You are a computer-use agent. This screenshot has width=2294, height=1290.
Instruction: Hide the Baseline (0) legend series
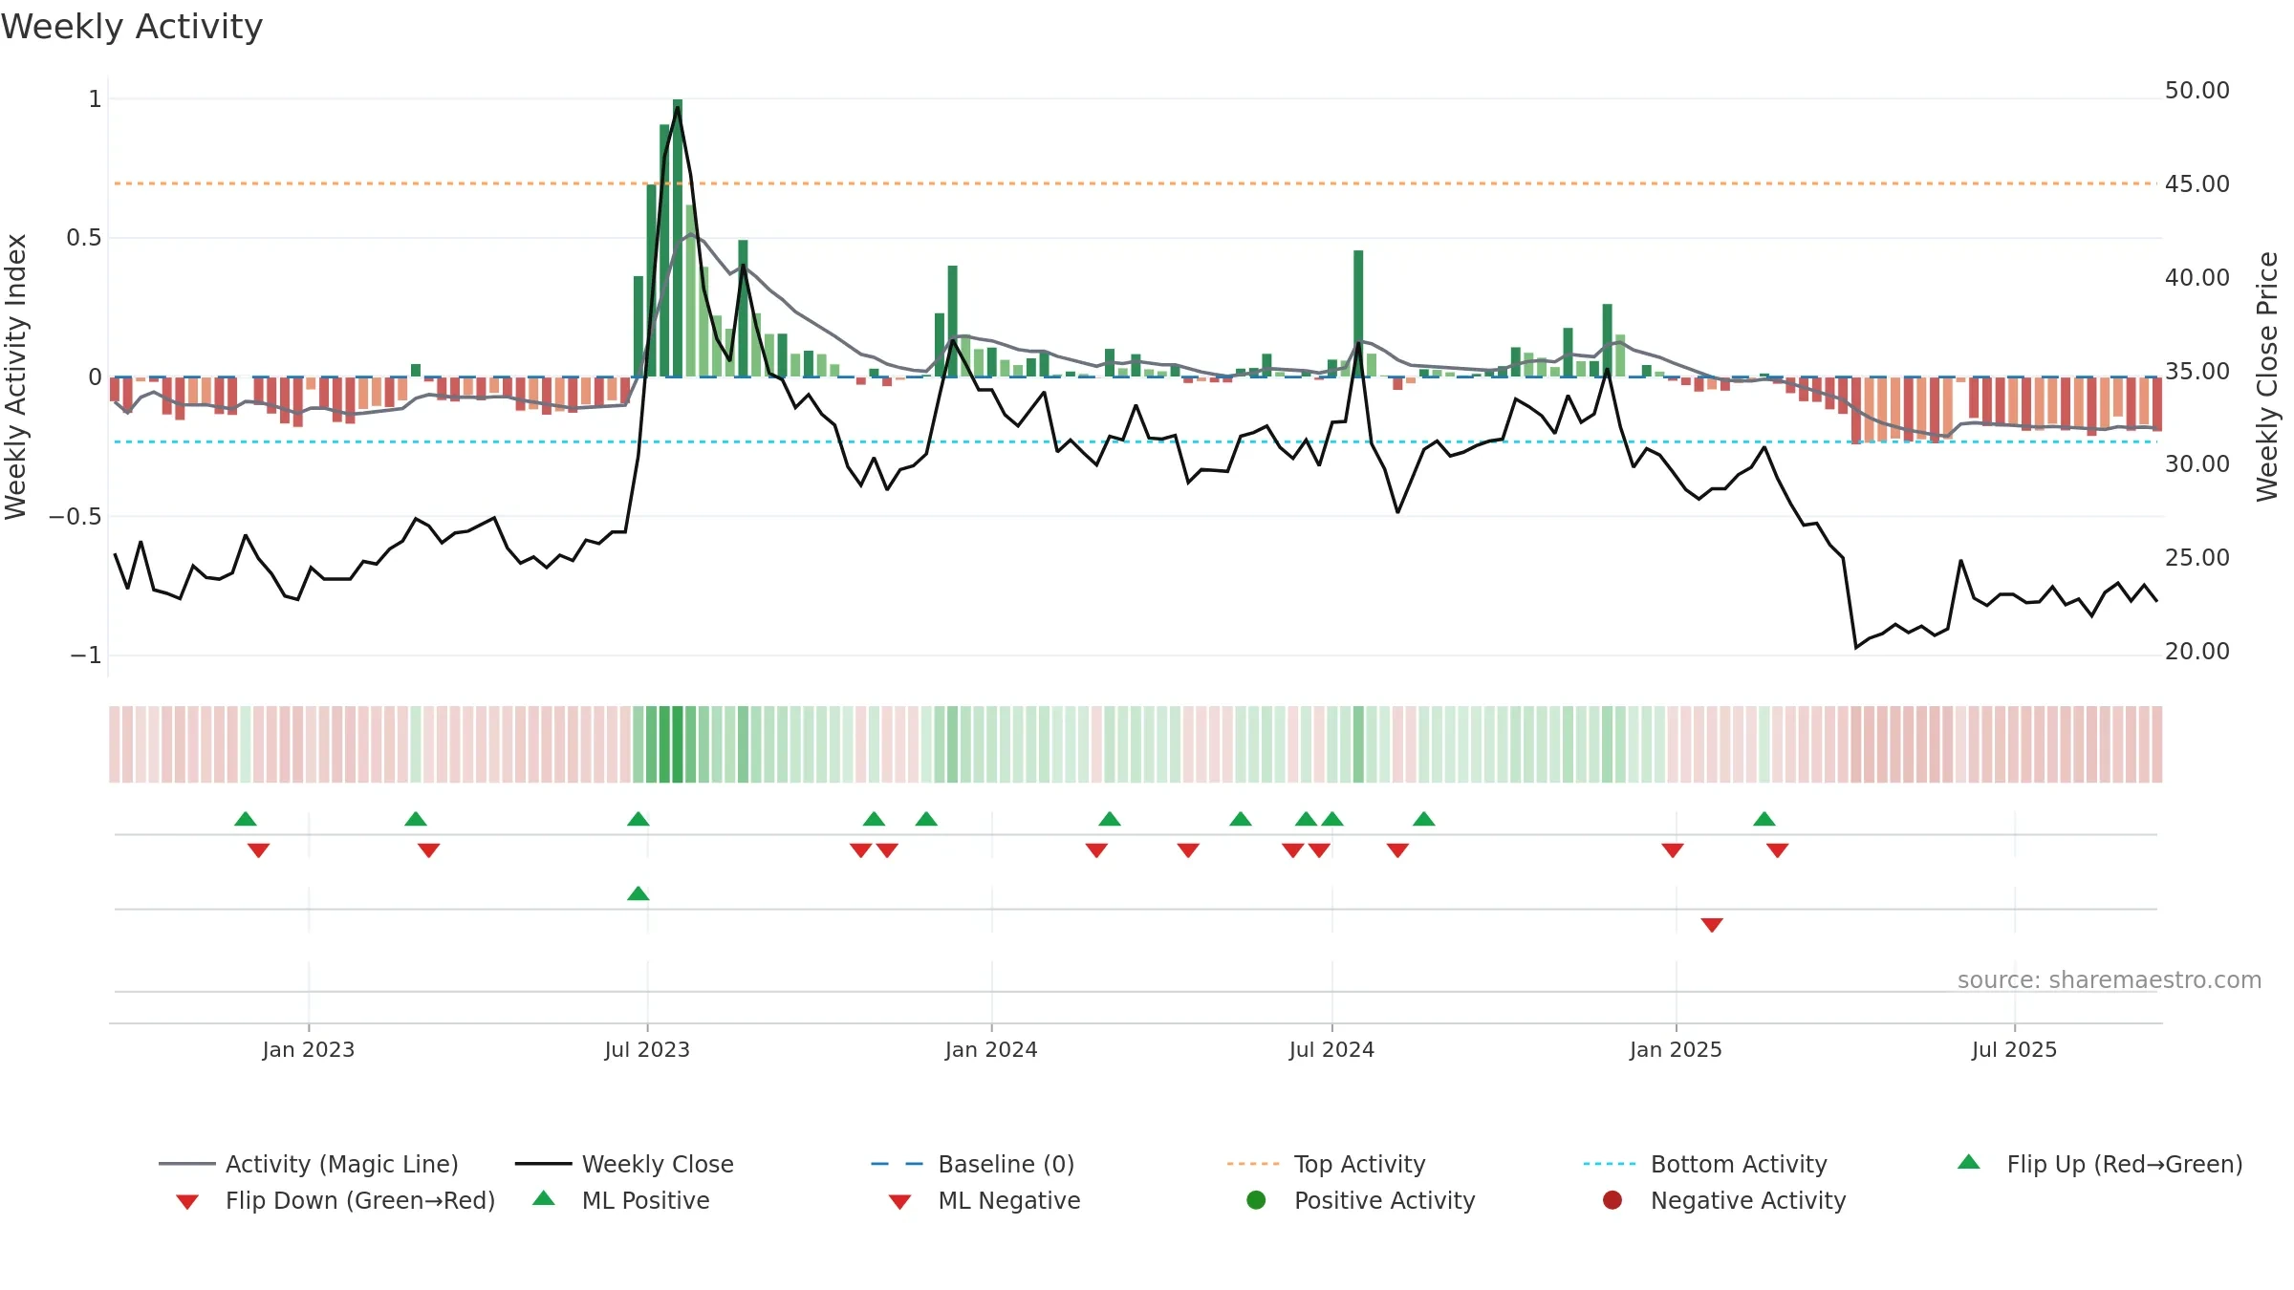(973, 1164)
